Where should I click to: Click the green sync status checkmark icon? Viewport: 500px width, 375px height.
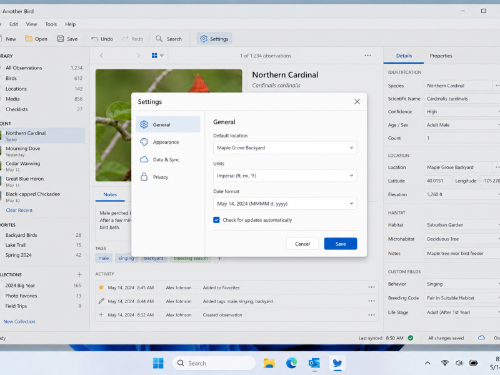(411, 338)
